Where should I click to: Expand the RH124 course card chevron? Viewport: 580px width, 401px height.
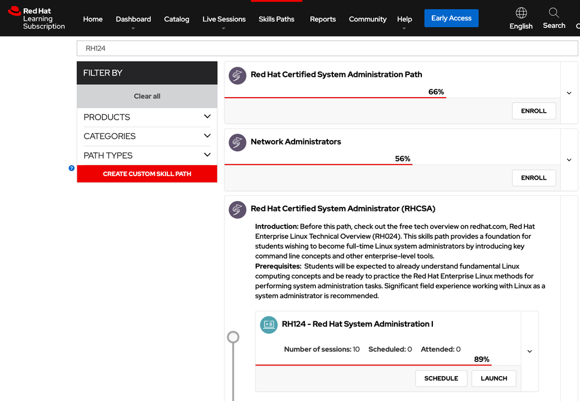tap(529, 351)
